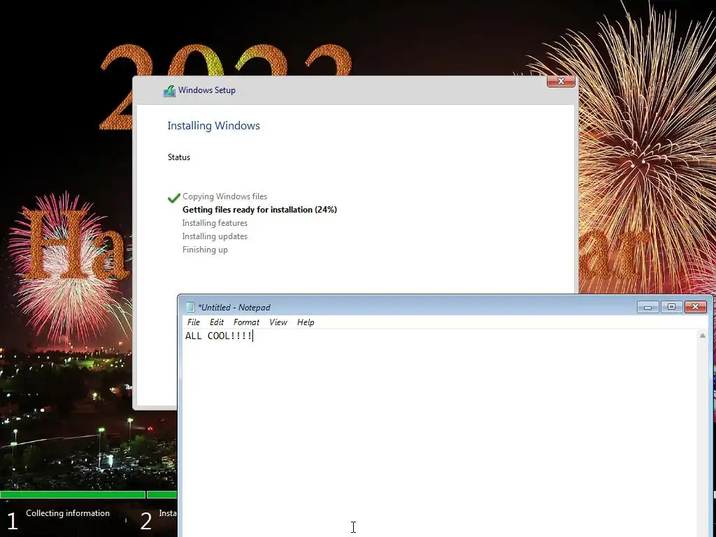The width and height of the screenshot is (716, 537).
Task: Click the 'Windows Setup' title text
Action: 207,90
